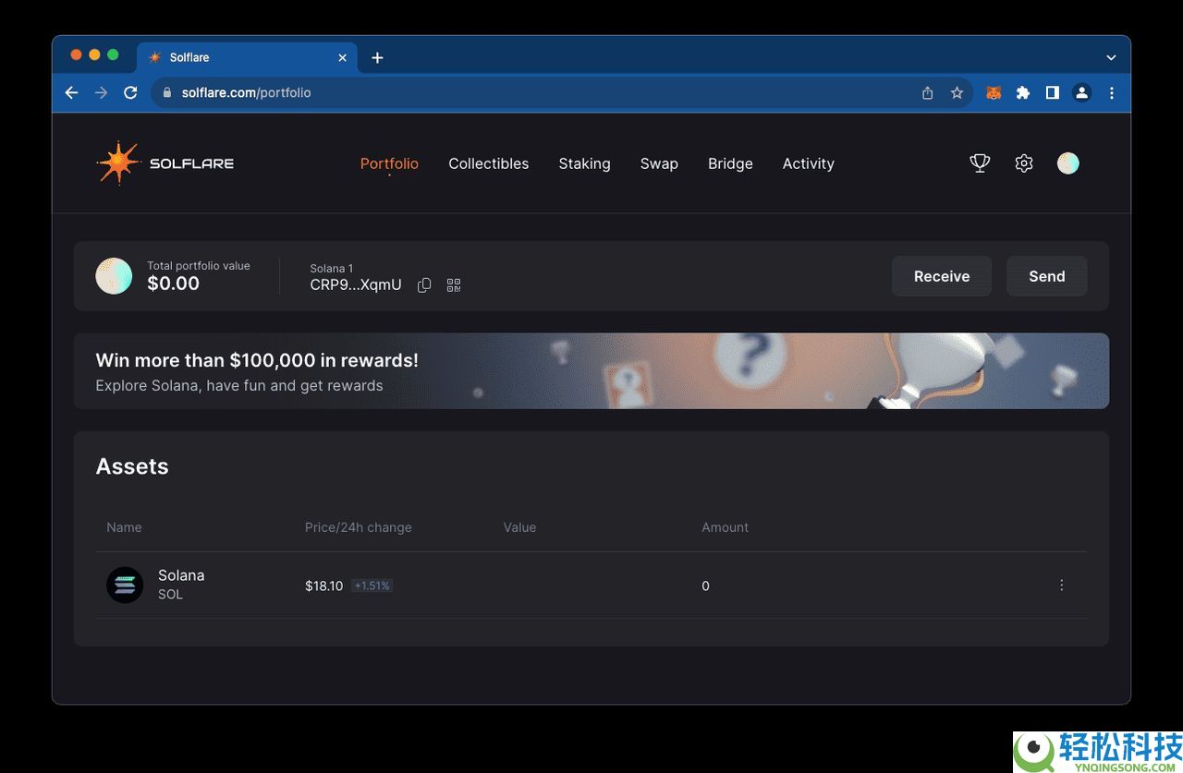The height and width of the screenshot is (773, 1183).
Task: Click the Solana asset name
Action: point(181,575)
